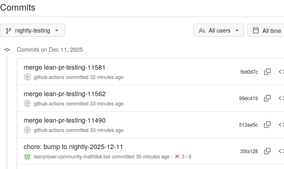The width and height of the screenshot is (284, 169).
Task: Show failing checks status 3 / 6
Action: (x=183, y=157)
